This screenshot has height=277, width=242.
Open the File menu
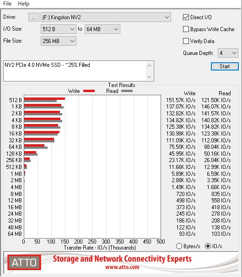click(x=7, y=4)
